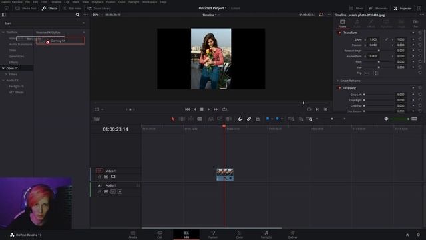Clear the effects search field
This screenshot has width=426, height=240.
coord(83,23)
